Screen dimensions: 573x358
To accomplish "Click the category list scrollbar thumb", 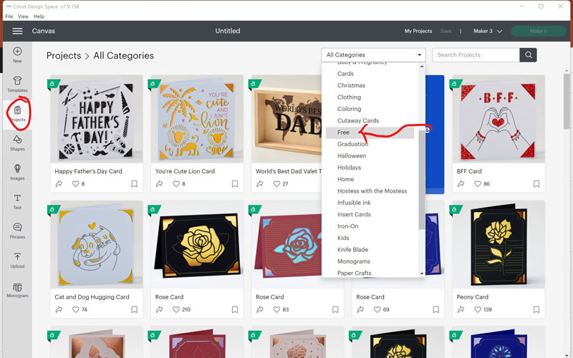I will (x=422, y=178).
